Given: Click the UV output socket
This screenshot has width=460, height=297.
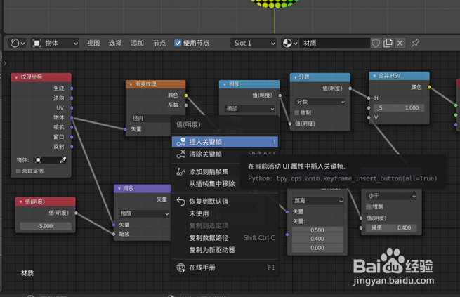Looking at the screenshot, I should click(72, 107).
